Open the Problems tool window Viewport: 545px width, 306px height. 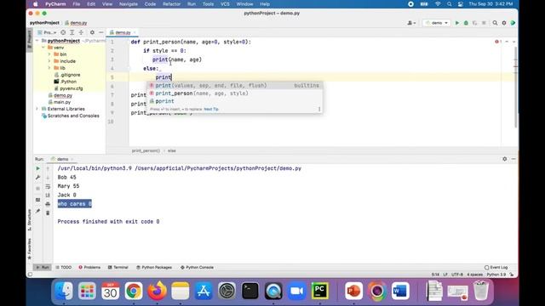click(89, 268)
